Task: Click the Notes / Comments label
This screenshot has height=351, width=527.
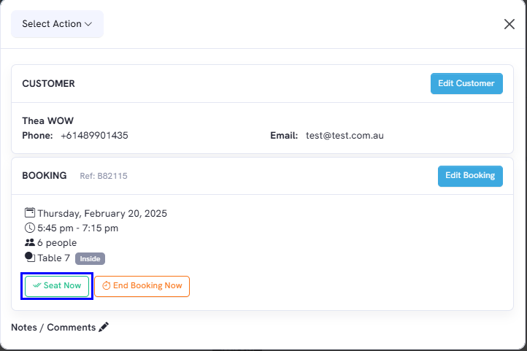Action: pos(53,328)
